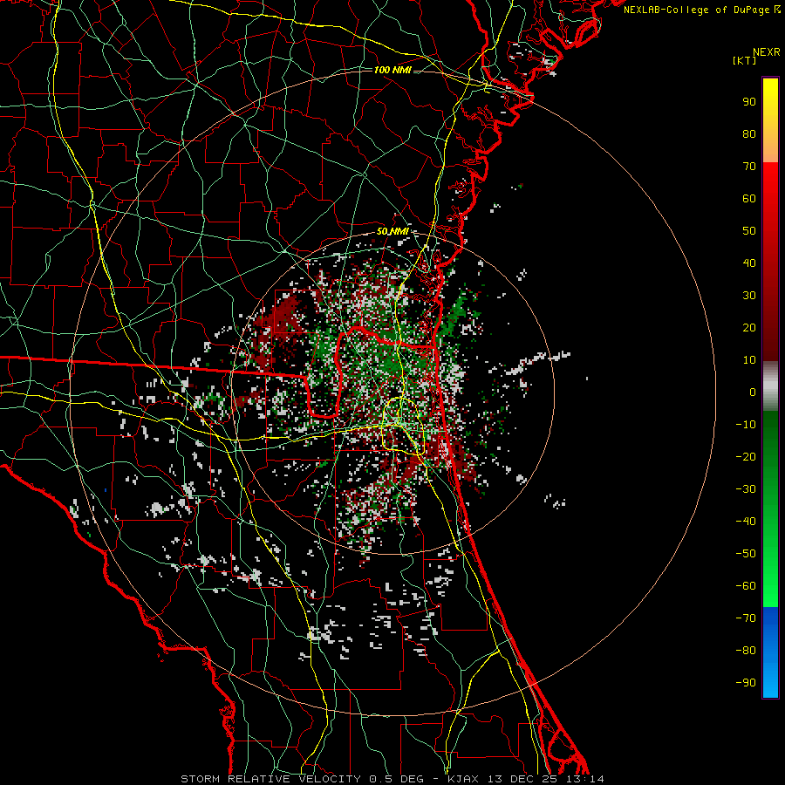Click the 60 value on the velocity scale
Image resolution: width=785 pixels, height=785 pixels.
tap(749, 198)
